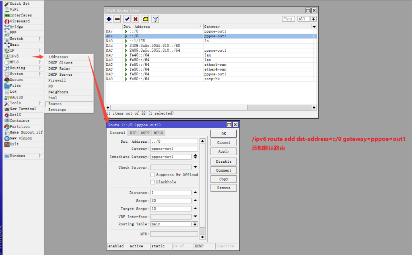412x255 pixels.
Task: Tick the Blackhole checkbox
Action: (152, 182)
